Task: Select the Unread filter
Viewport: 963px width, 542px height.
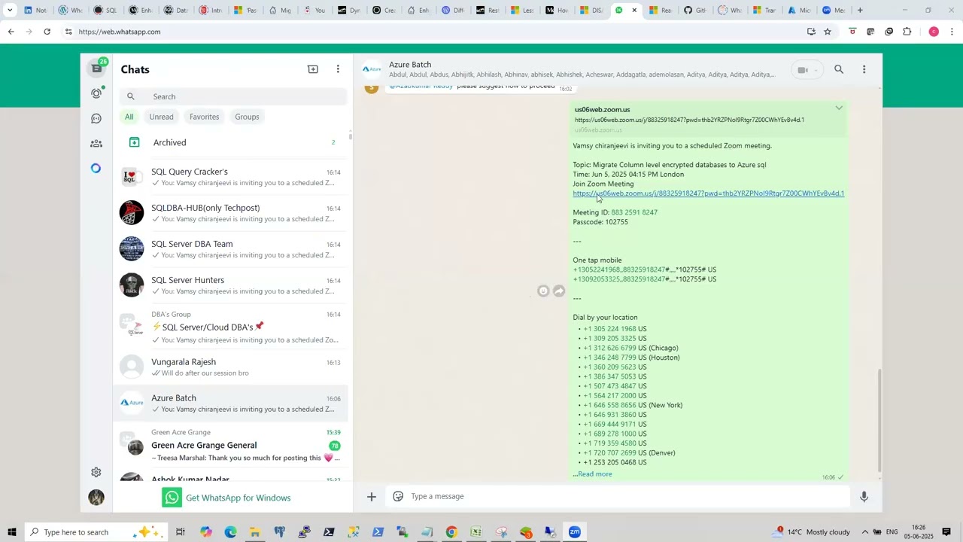Action: (161, 117)
